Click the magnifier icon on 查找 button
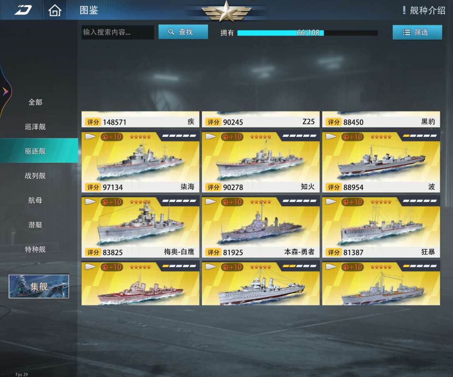This screenshot has height=377, width=453. point(171,32)
